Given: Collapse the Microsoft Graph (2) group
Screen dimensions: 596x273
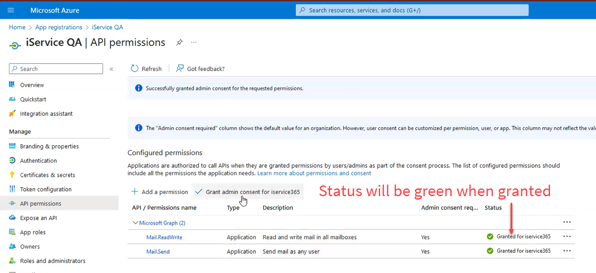Looking at the screenshot, I should click(x=136, y=223).
